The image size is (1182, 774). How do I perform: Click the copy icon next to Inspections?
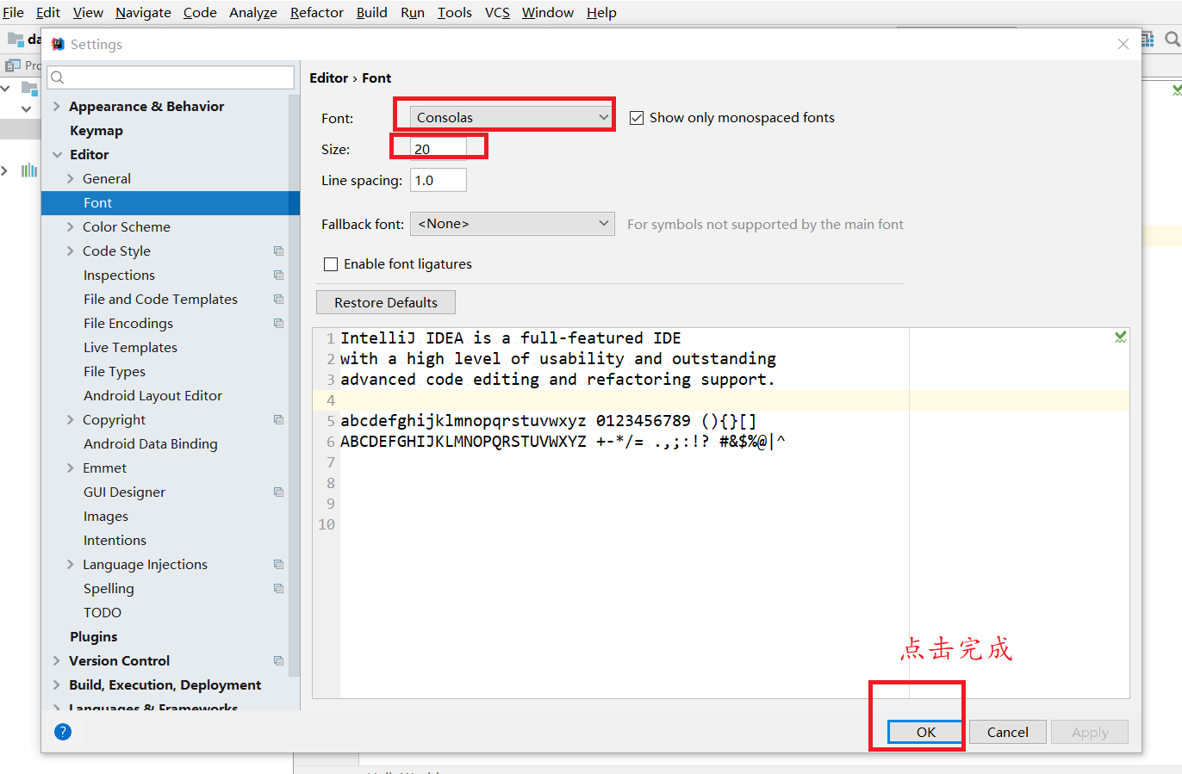pos(278,276)
